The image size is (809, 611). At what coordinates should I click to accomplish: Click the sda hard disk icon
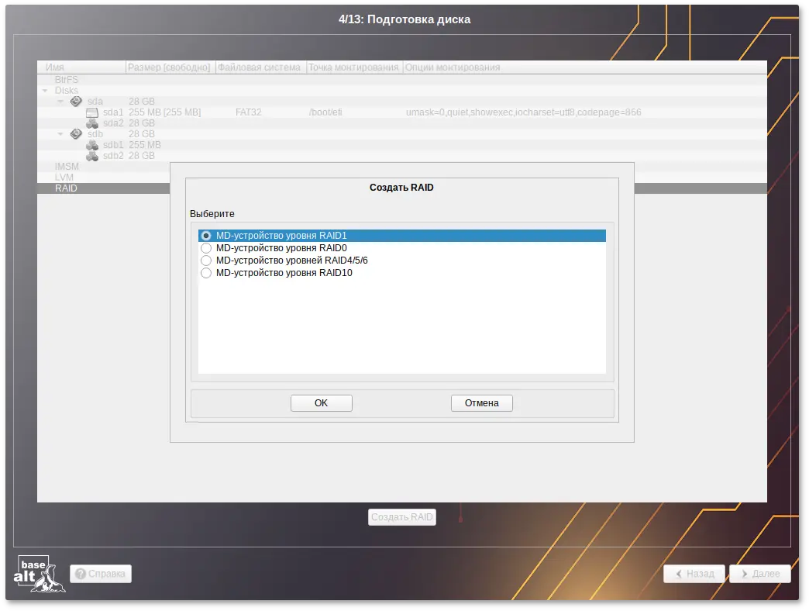pos(76,102)
